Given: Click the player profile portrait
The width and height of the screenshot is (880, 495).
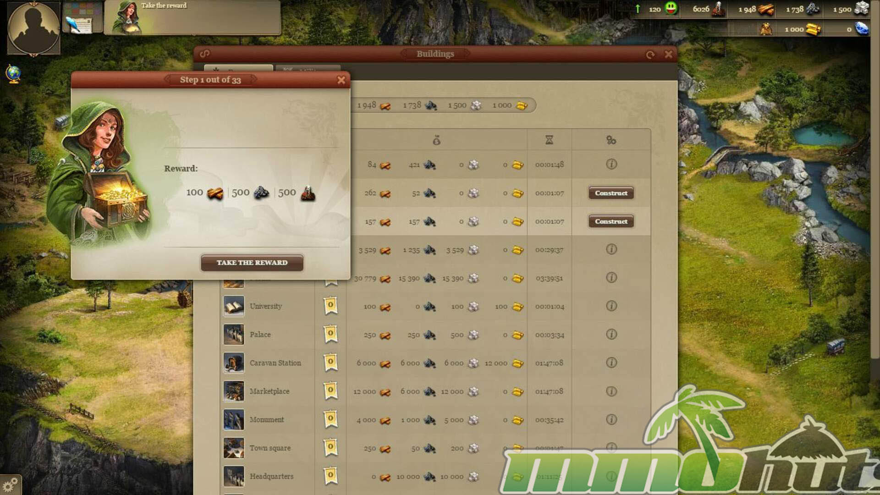Looking at the screenshot, I should pyautogui.click(x=33, y=27).
